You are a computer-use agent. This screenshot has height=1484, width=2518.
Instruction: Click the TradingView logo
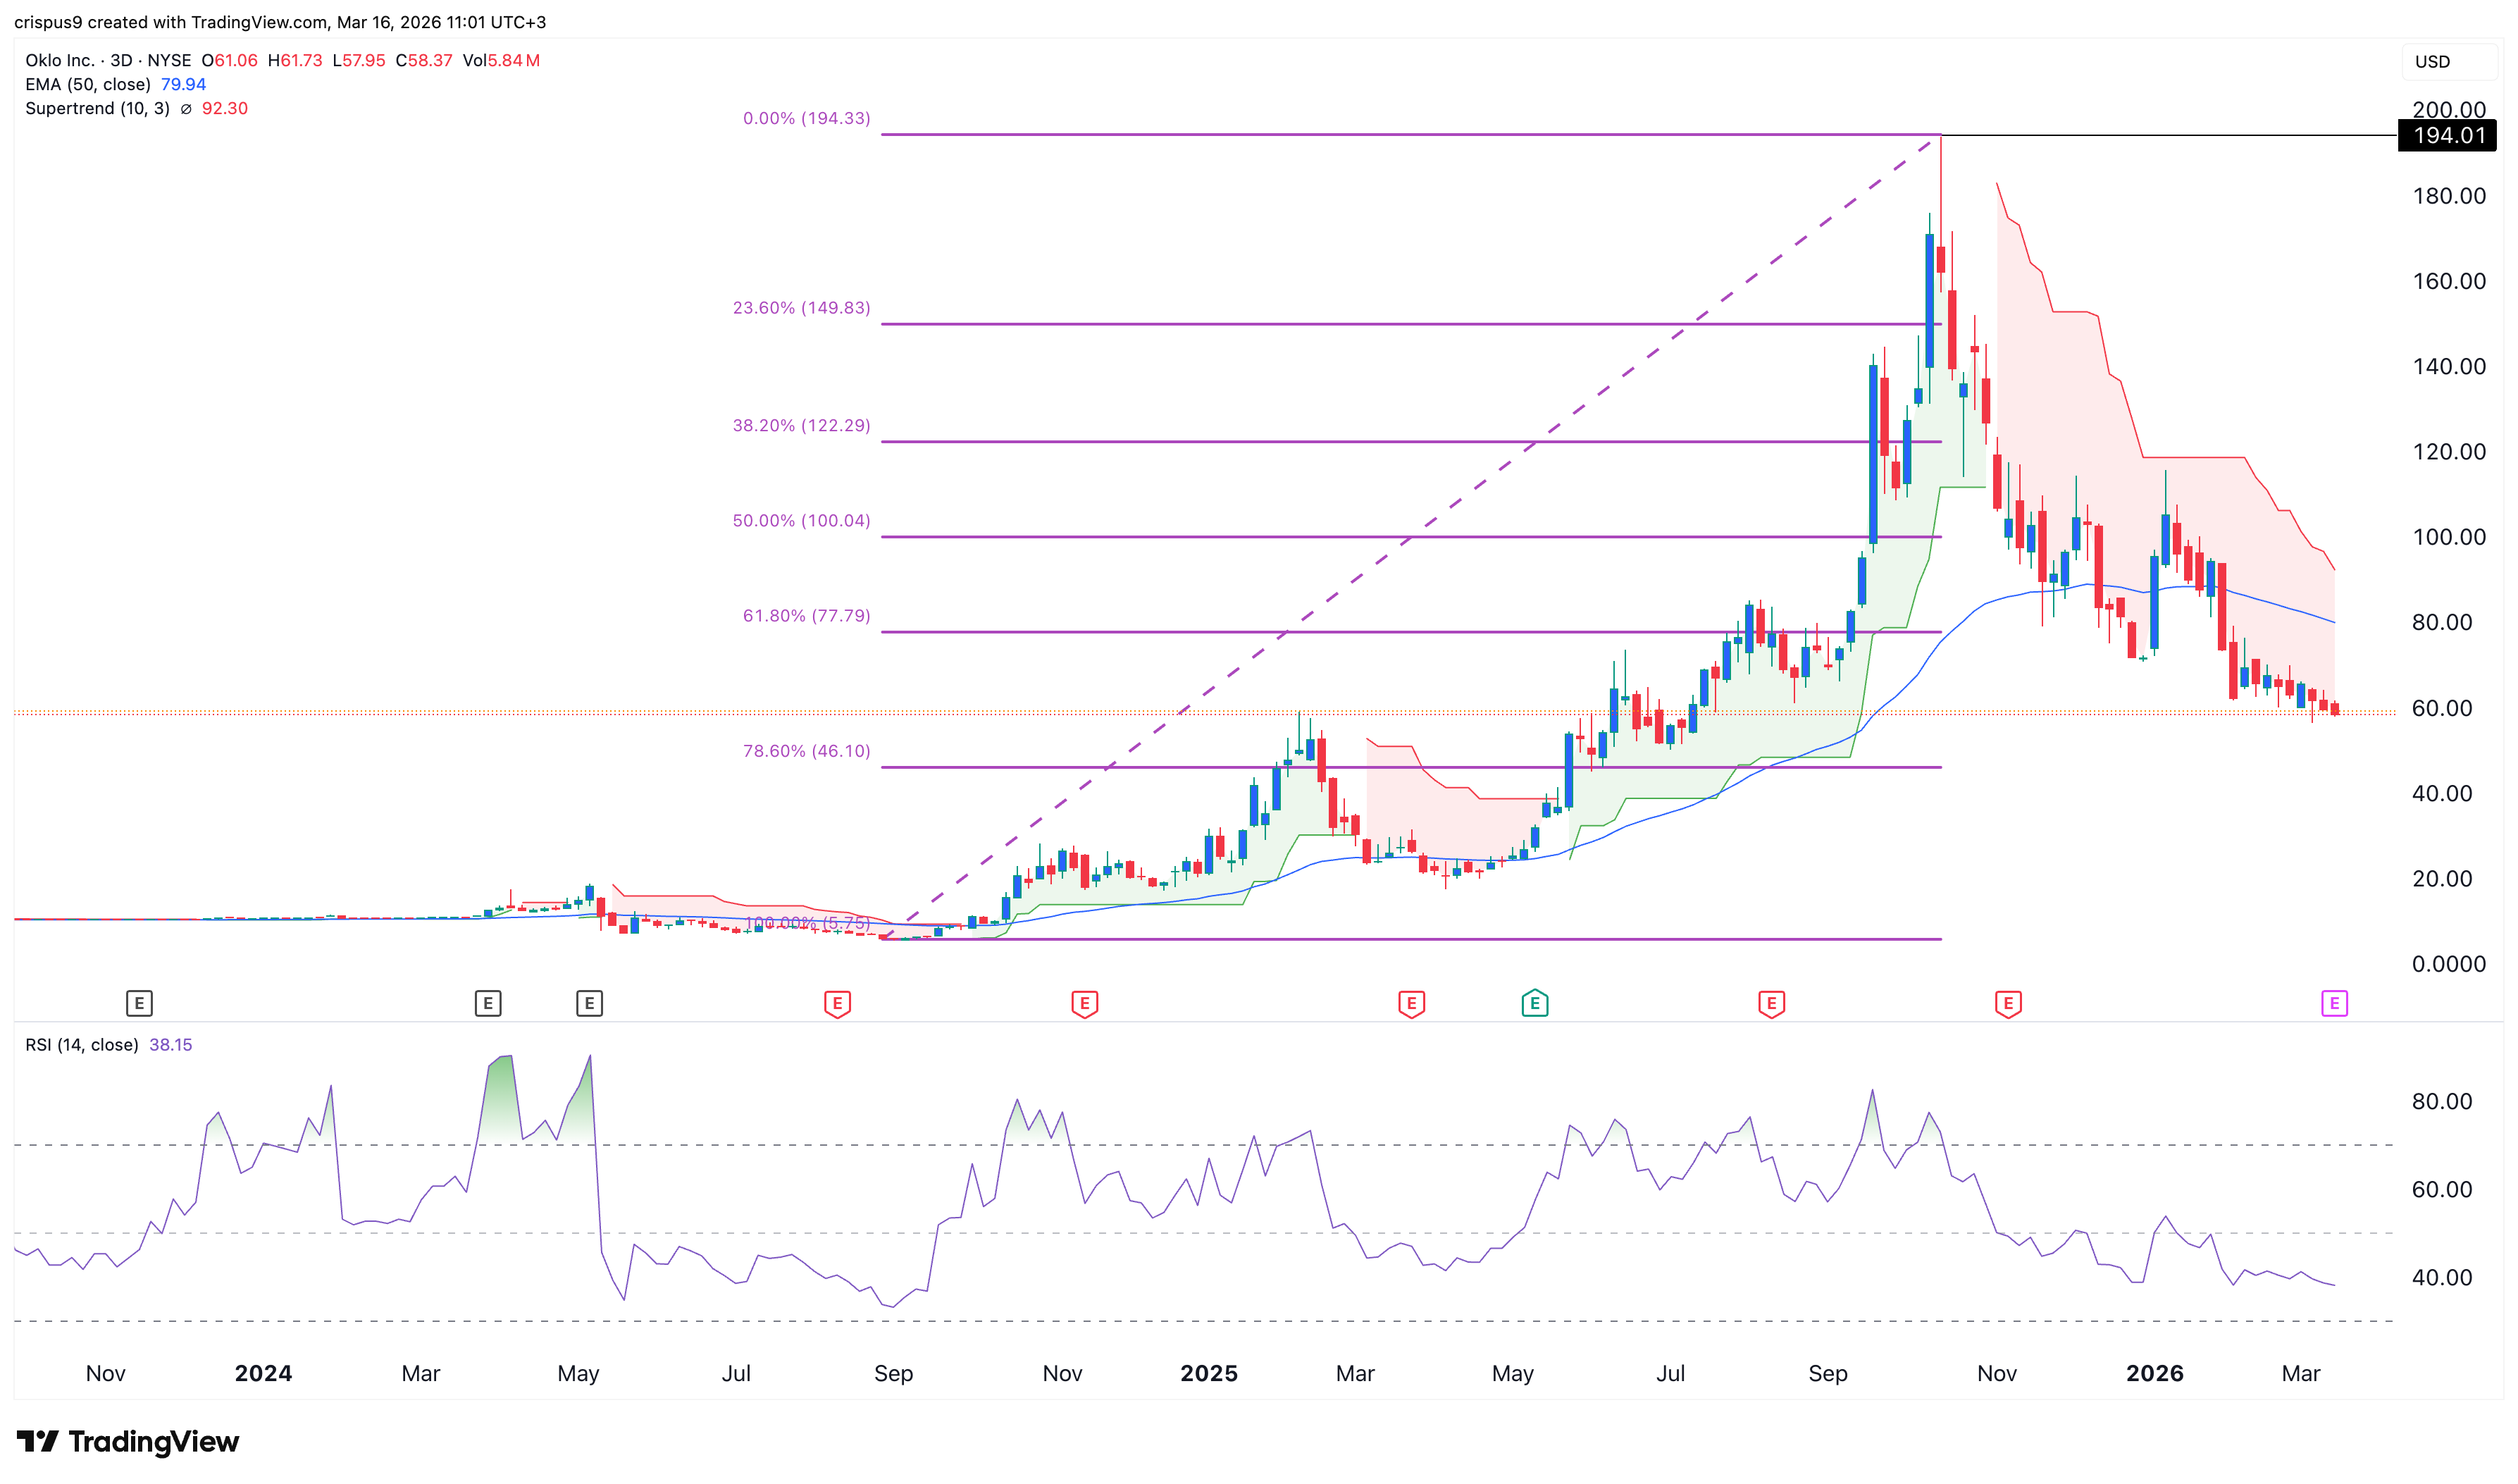(x=128, y=1441)
